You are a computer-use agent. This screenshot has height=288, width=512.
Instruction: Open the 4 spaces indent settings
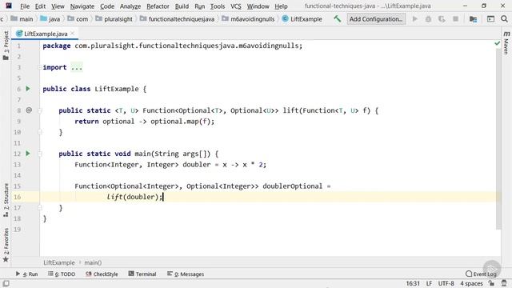[471, 283]
